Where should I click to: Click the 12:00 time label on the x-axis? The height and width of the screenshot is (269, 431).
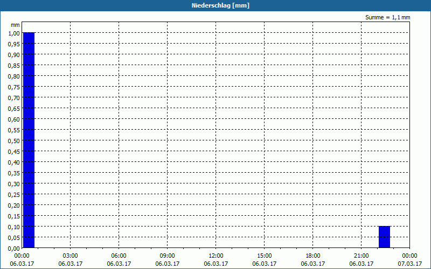(x=216, y=256)
